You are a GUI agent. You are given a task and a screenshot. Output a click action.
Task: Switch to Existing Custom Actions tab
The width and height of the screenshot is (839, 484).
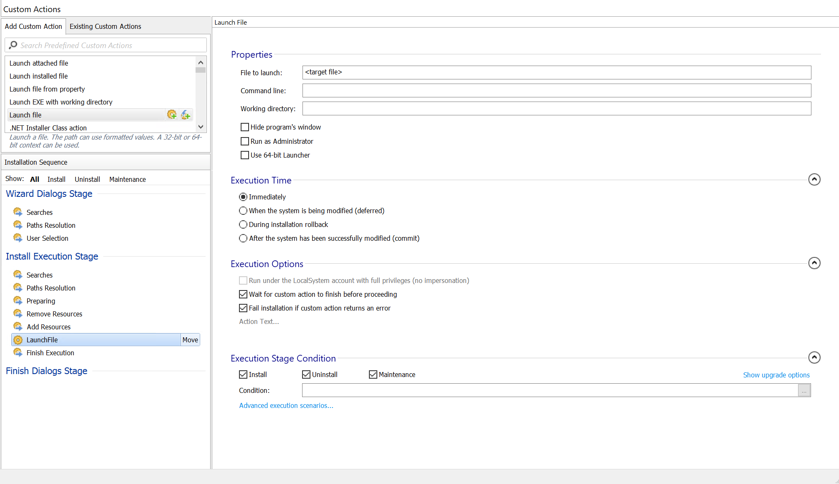click(x=105, y=26)
